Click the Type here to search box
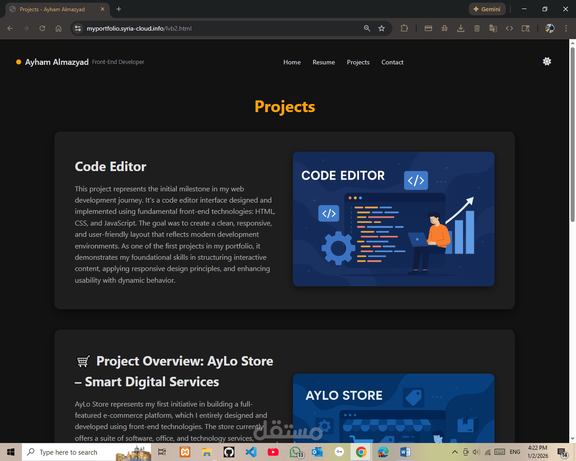 (86, 452)
